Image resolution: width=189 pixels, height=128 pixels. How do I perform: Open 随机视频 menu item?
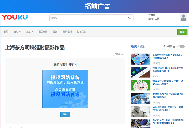pos(67,32)
